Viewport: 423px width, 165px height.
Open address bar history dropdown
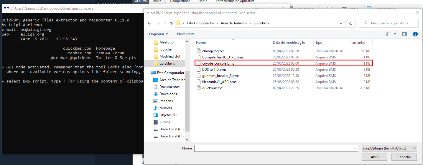coord(341,23)
